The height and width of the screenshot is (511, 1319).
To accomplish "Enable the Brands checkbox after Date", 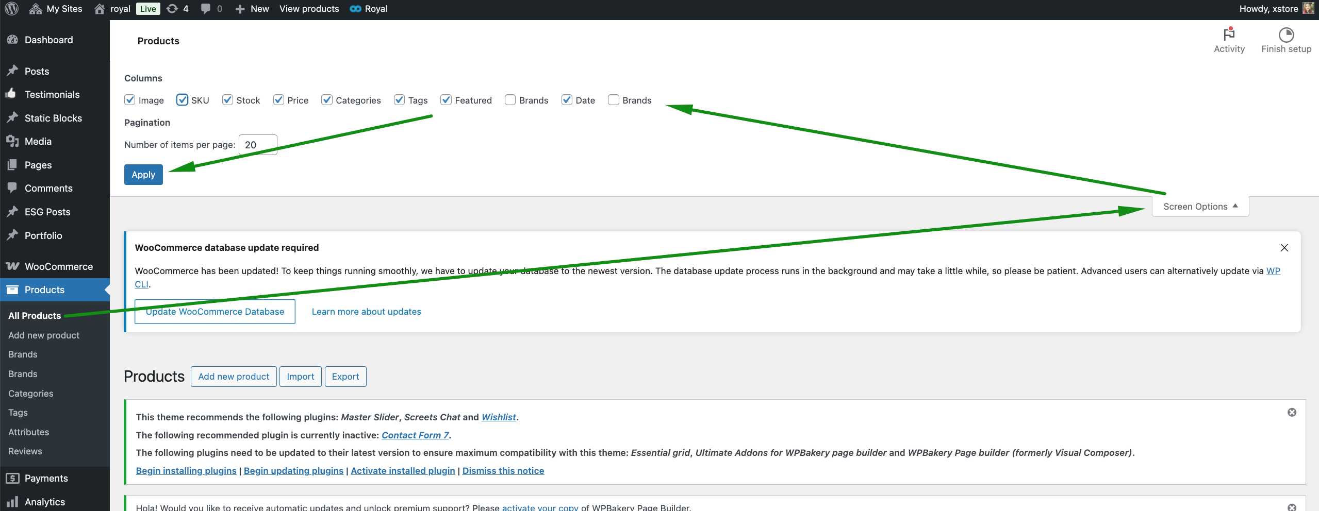I will point(614,100).
